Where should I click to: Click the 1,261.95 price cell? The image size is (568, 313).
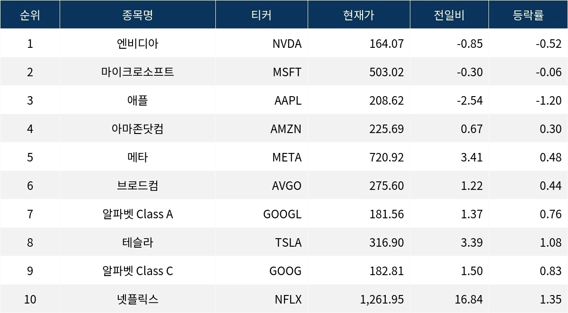coord(382,299)
